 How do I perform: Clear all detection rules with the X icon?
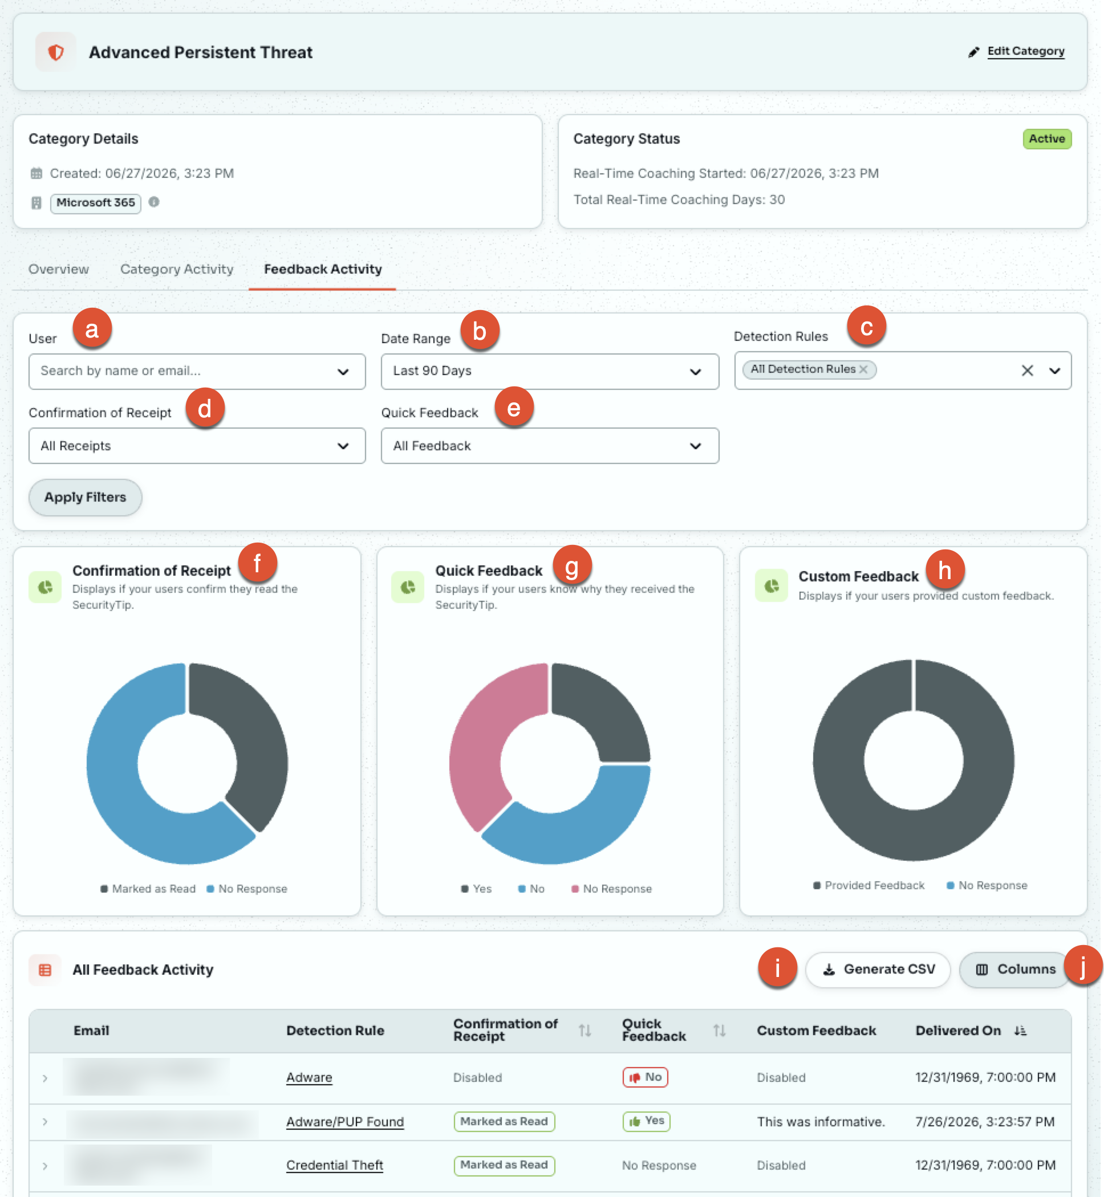[x=1027, y=370]
